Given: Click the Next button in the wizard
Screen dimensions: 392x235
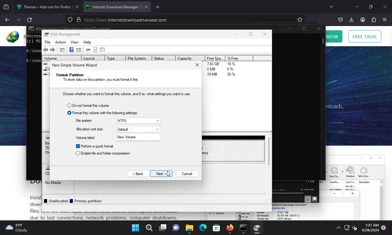Looking at the screenshot, I should click(161, 174).
